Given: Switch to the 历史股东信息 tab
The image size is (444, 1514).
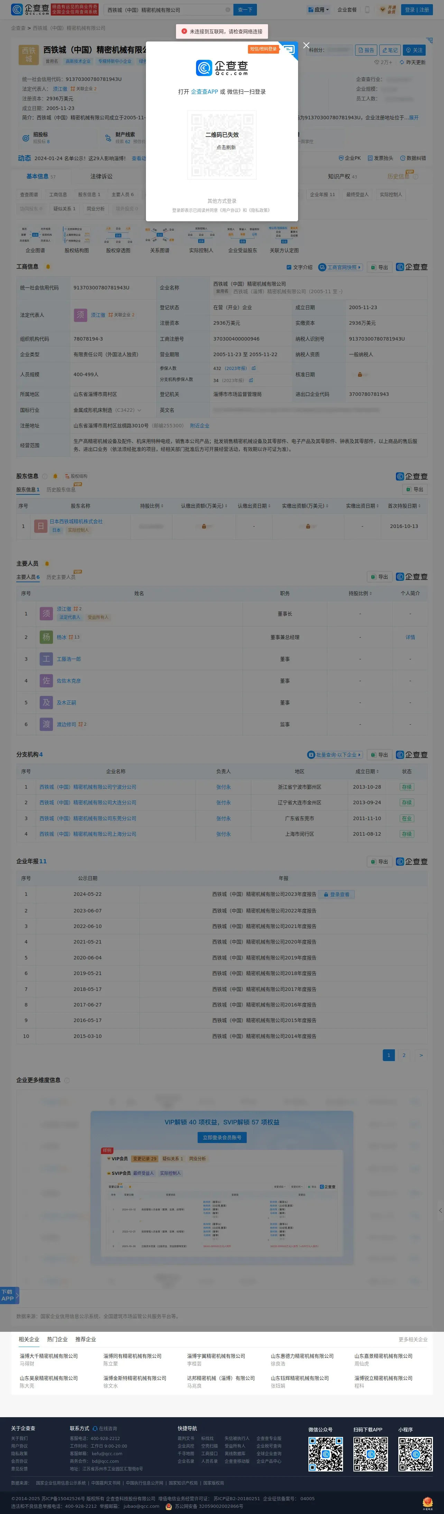Looking at the screenshot, I should (61, 490).
